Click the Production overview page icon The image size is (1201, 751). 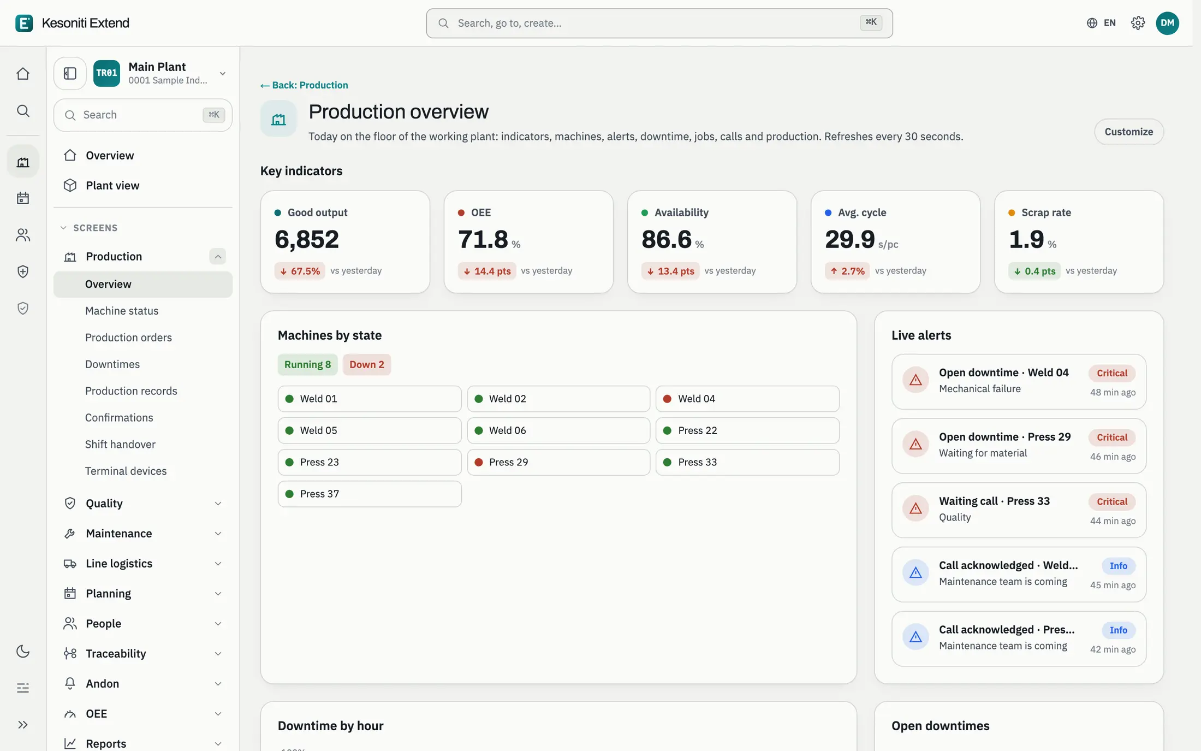[278, 119]
